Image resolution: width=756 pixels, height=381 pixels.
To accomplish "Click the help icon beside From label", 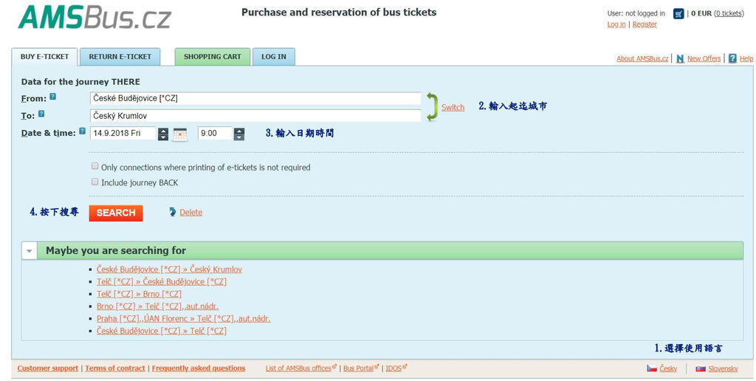I will (53, 97).
